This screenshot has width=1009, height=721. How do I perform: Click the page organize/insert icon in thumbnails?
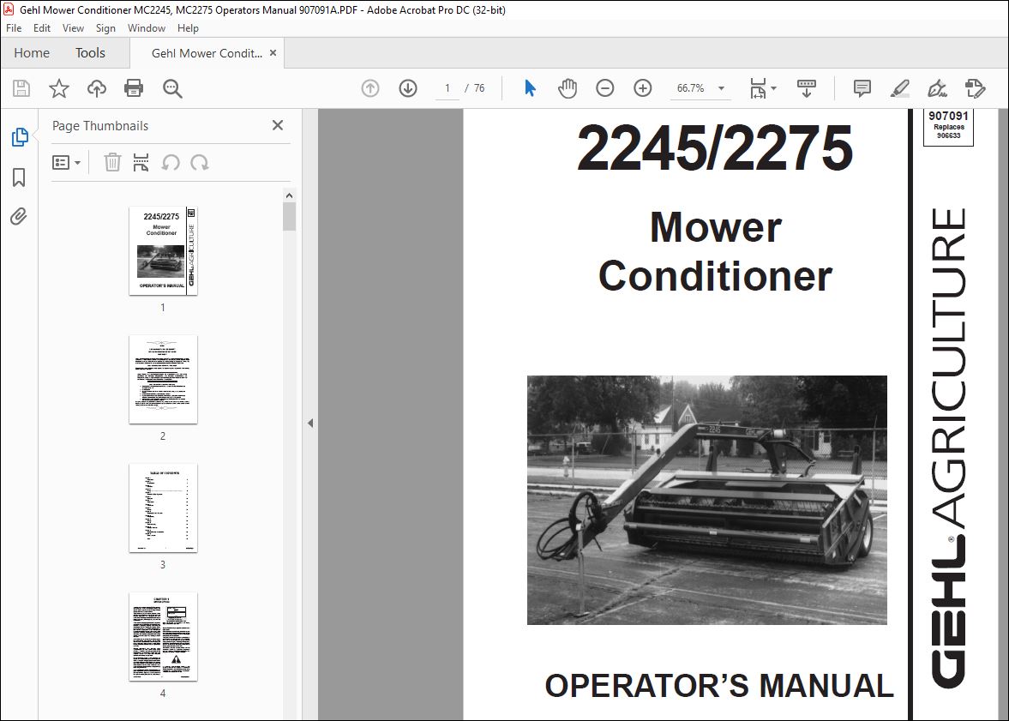tap(141, 162)
